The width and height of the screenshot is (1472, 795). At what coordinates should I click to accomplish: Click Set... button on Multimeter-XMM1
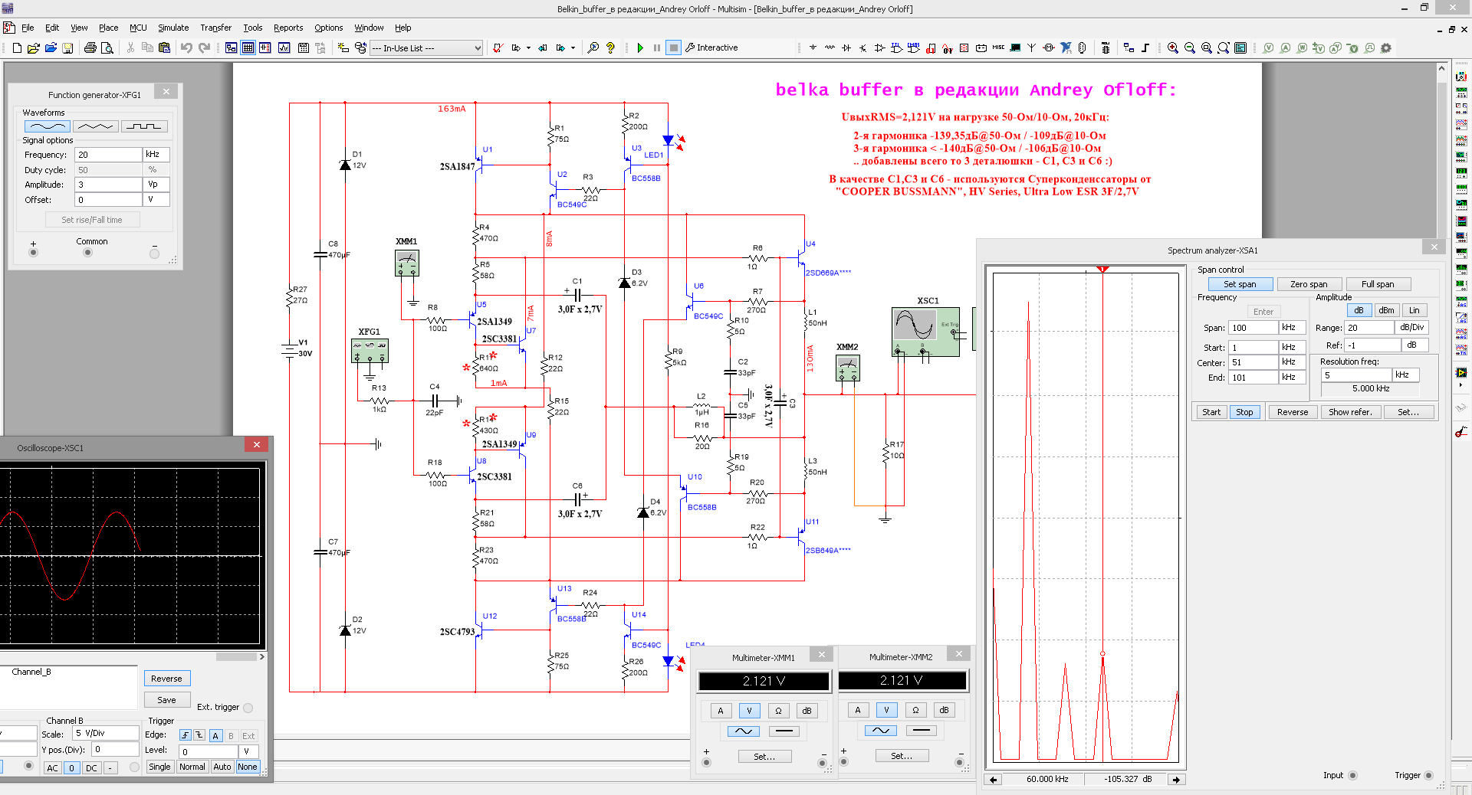coord(764,757)
